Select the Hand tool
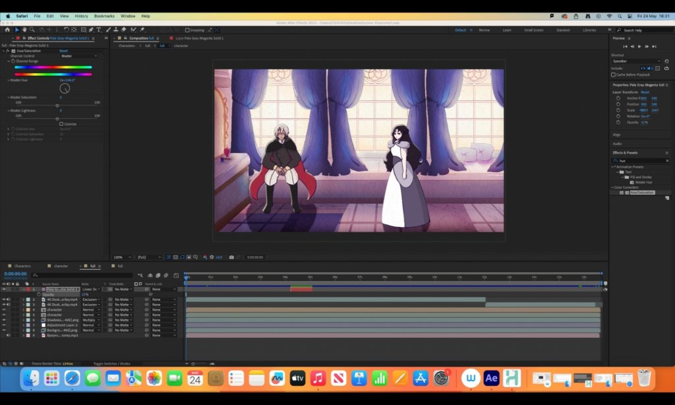 pos(24,30)
